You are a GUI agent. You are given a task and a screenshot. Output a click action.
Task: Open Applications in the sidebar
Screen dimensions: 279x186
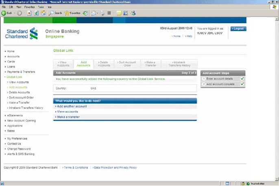[x=15, y=126]
